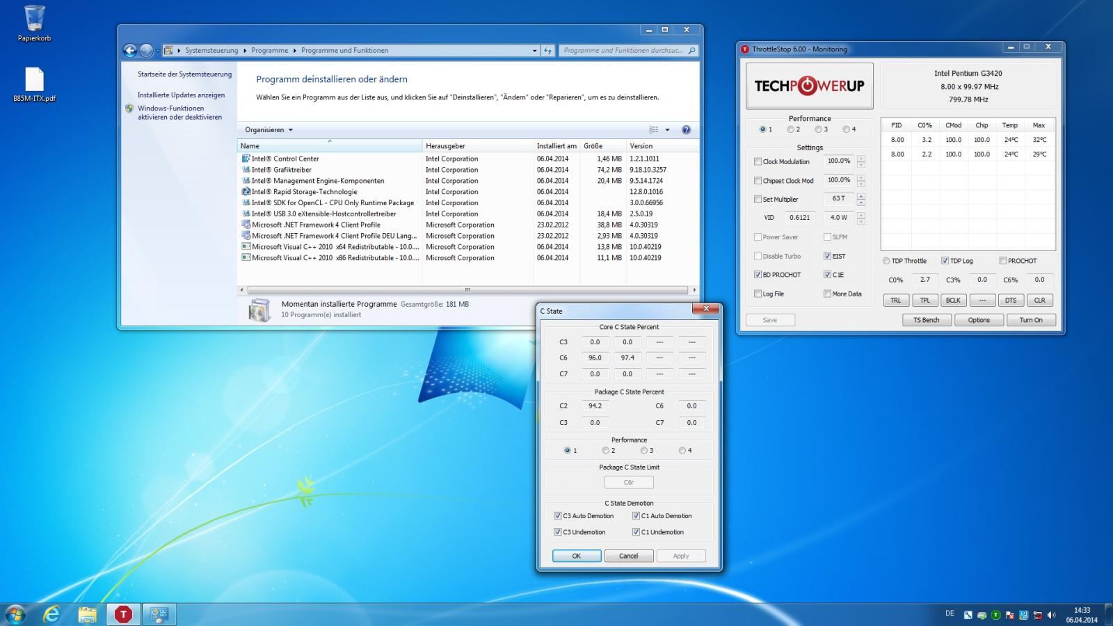The width and height of the screenshot is (1113, 626).
Task: Click the Programme breadcrumb in address bar
Action: pyautogui.click(x=269, y=51)
